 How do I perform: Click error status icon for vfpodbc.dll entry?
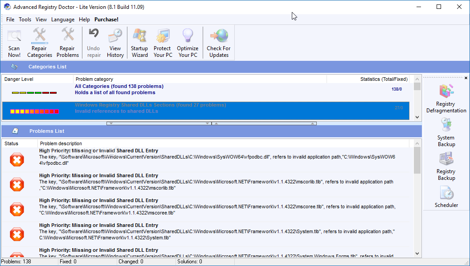[x=17, y=159]
